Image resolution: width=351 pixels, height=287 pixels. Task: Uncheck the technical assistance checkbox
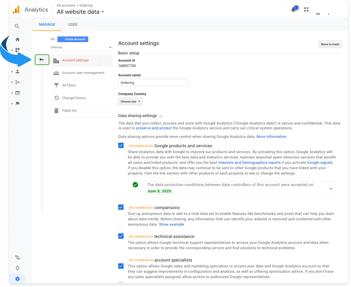point(121,236)
